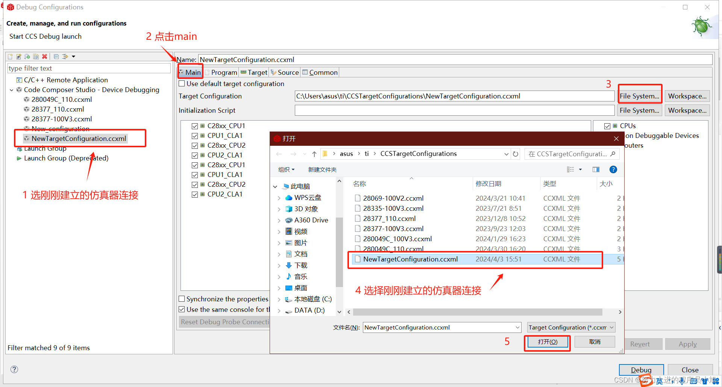The image size is (722, 387).
Task: Click Duplicate launch configuration icon
Action: [36, 56]
